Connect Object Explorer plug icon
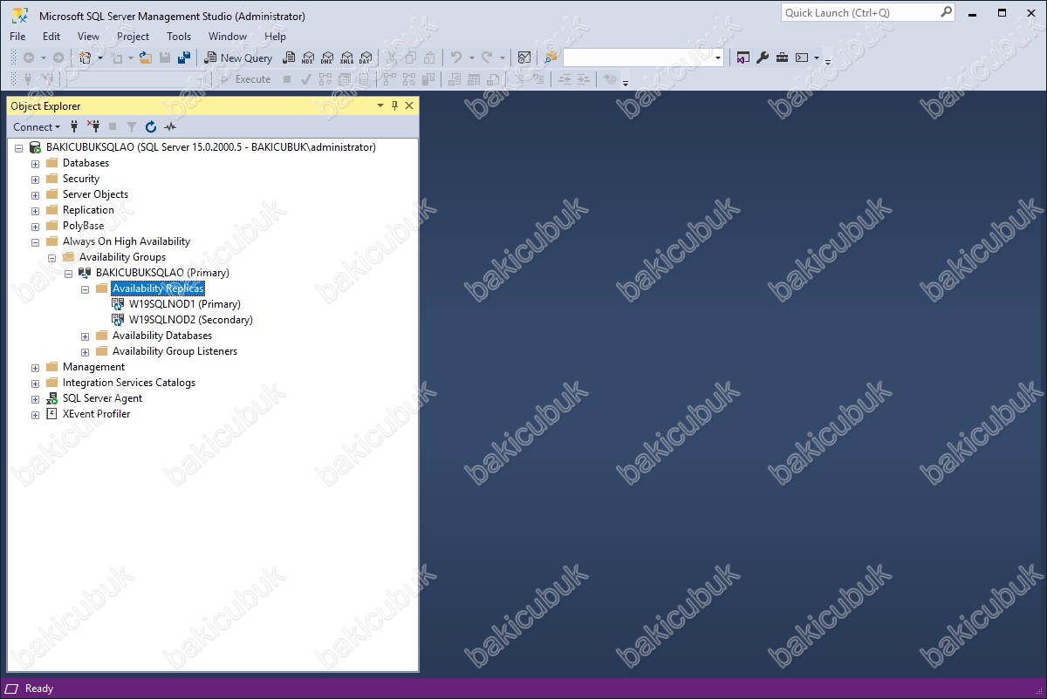1047x699 pixels. [x=74, y=126]
